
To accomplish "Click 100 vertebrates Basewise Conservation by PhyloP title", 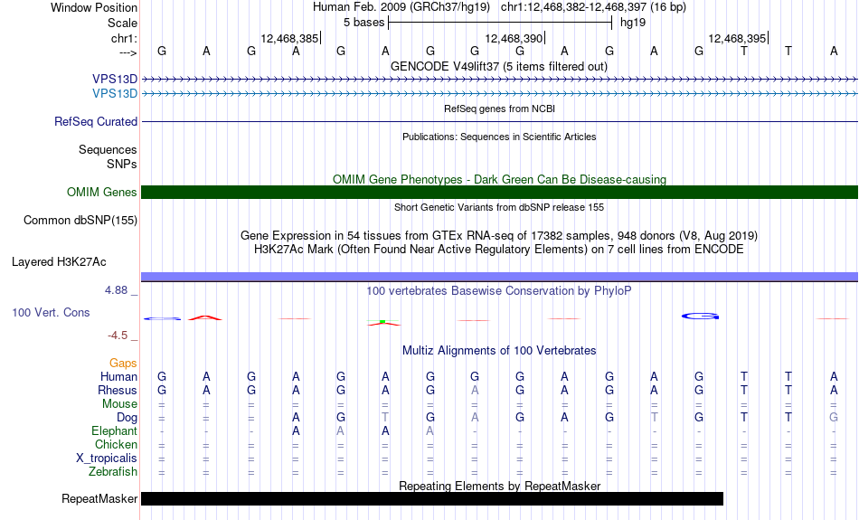I will pyautogui.click(x=499, y=291).
